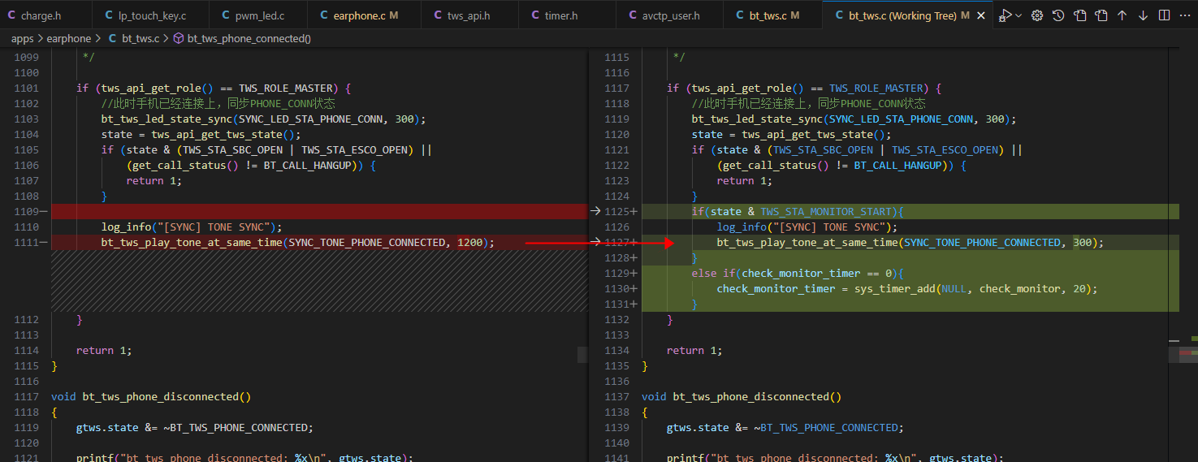Close the bt_tws.c (Working Tree) tab
Viewport: 1198px width, 462px height.
click(981, 15)
